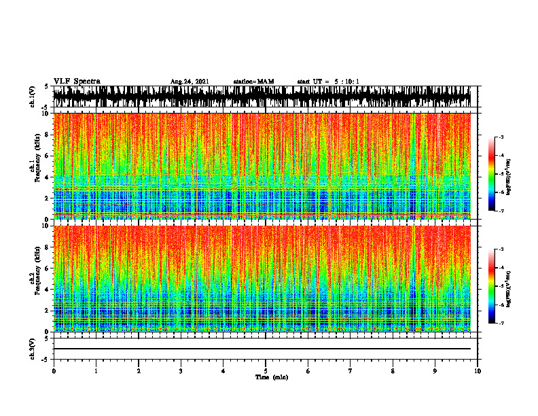Click the "station=MAM" header text

pos(254,82)
